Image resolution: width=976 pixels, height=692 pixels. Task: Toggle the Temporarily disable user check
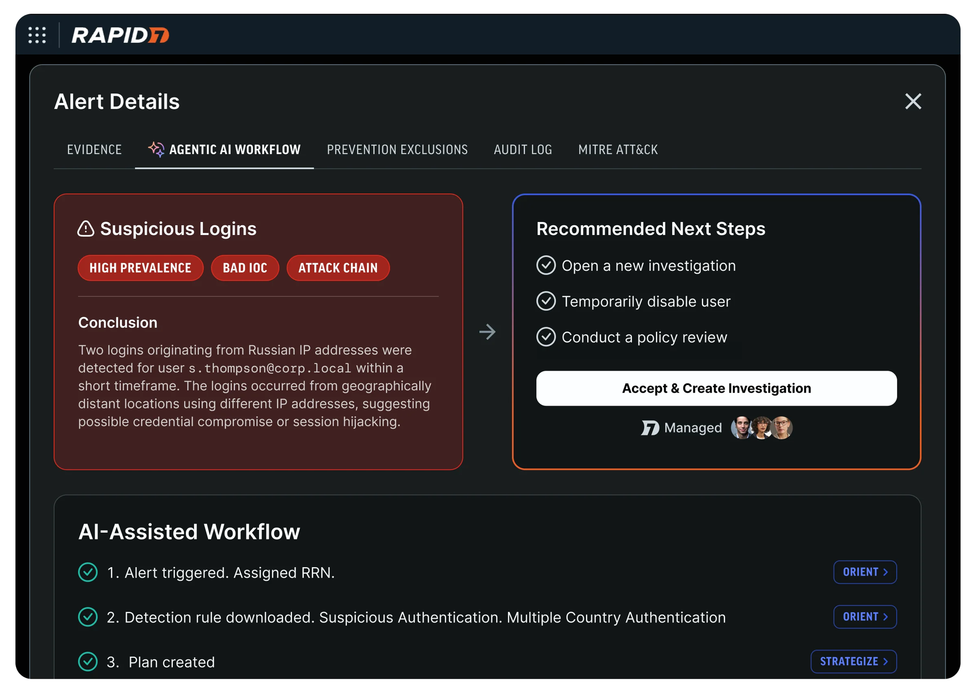tap(545, 301)
